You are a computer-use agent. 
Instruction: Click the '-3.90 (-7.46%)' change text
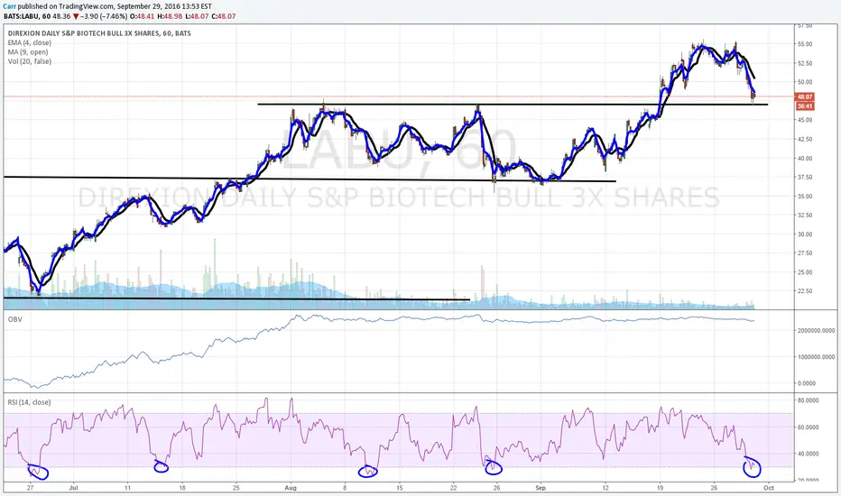pos(104,16)
